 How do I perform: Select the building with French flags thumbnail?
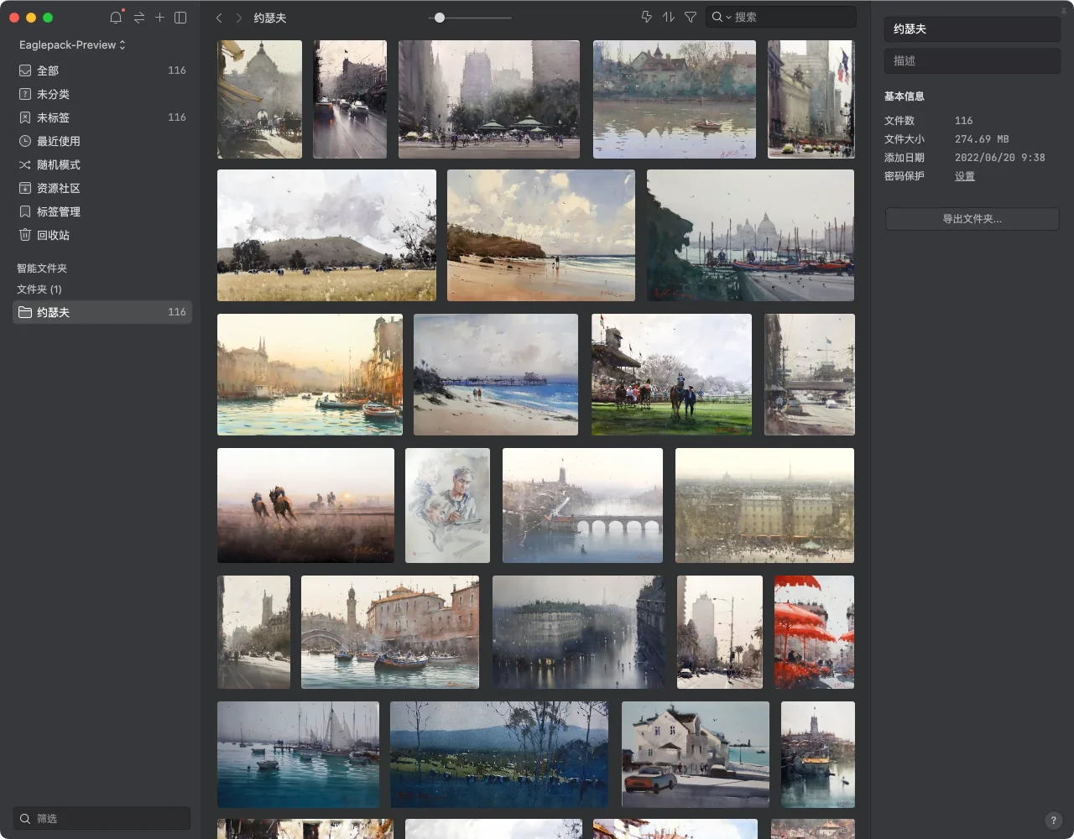click(x=811, y=99)
